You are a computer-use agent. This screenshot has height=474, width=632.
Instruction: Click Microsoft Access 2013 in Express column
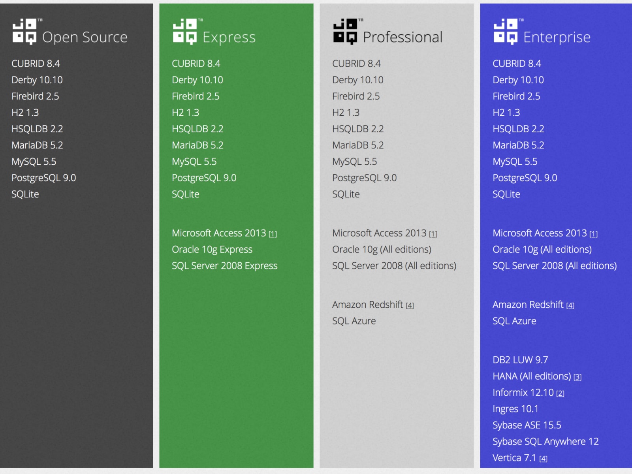[219, 233]
